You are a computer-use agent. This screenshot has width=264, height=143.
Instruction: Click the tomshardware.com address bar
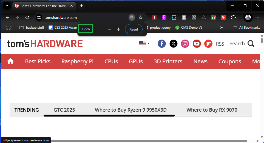(x=82, y=17)
